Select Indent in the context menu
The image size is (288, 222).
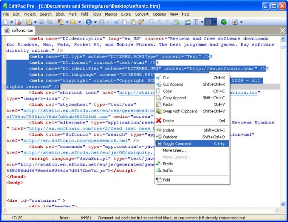point(192,130)
